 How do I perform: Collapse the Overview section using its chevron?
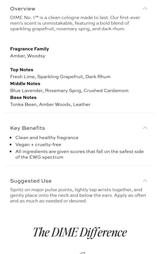pos(145,9)
